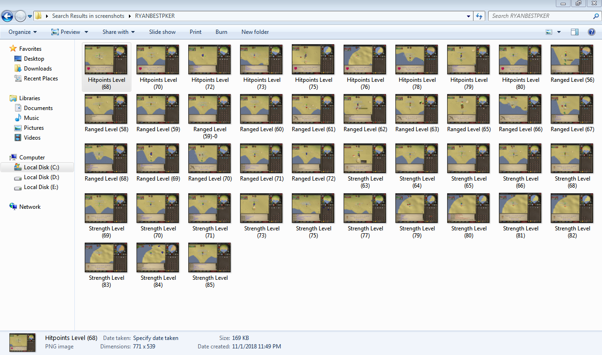Viewport: 602px width, 355px height.
Task: Open the recent locations dropdown arrow
Action: click(30, 16)
